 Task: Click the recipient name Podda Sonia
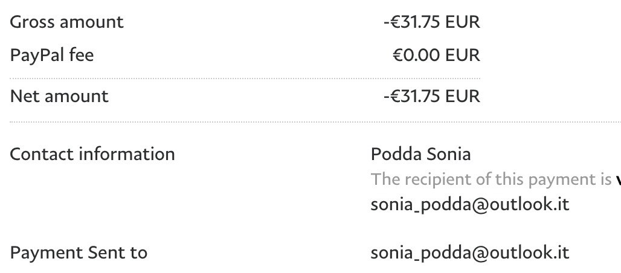pyautogui.click(x=420, y=154)
